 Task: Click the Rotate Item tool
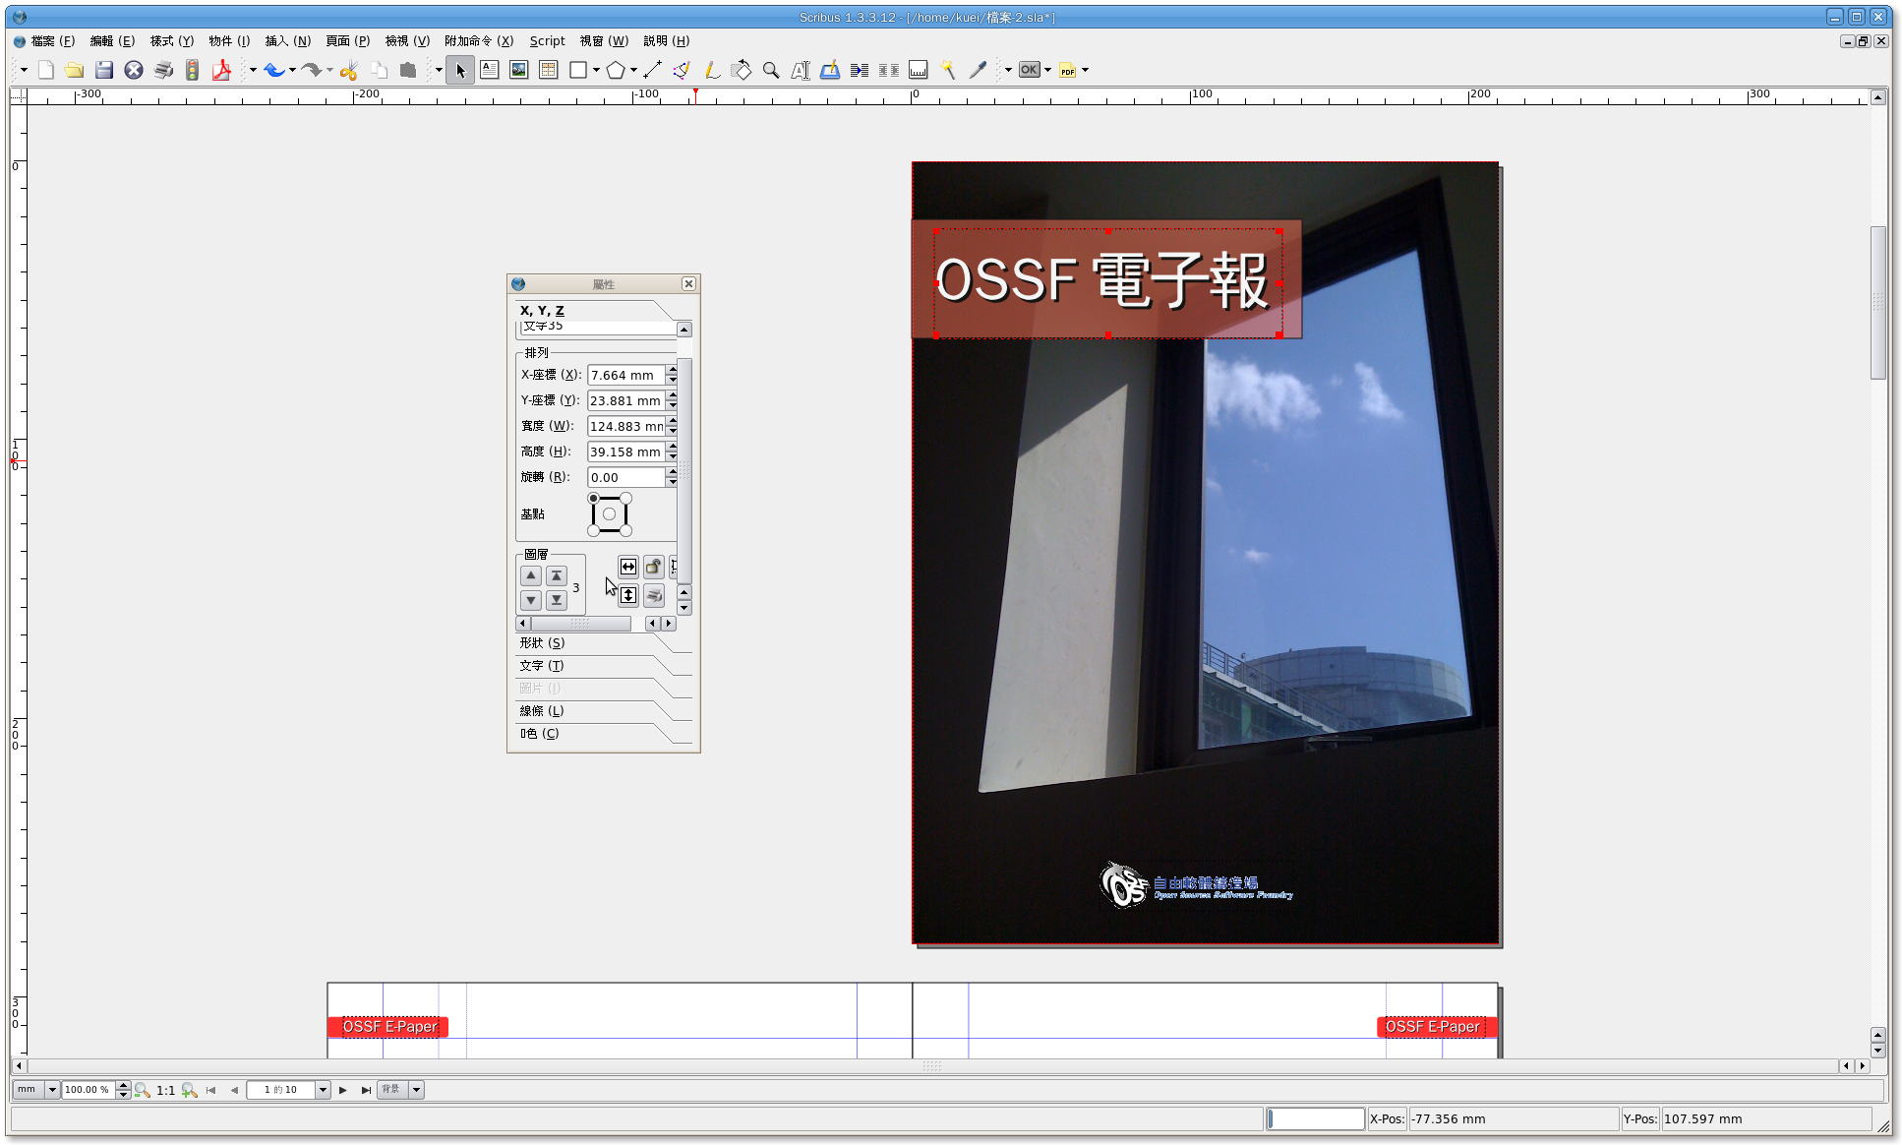[x=742, y=70]
